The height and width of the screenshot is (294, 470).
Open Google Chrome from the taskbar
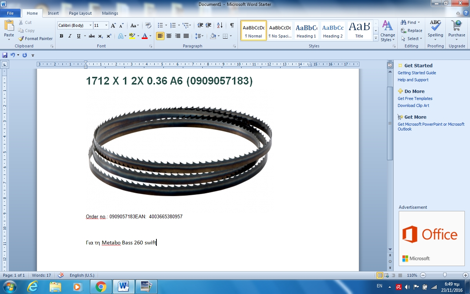point(101,287)
